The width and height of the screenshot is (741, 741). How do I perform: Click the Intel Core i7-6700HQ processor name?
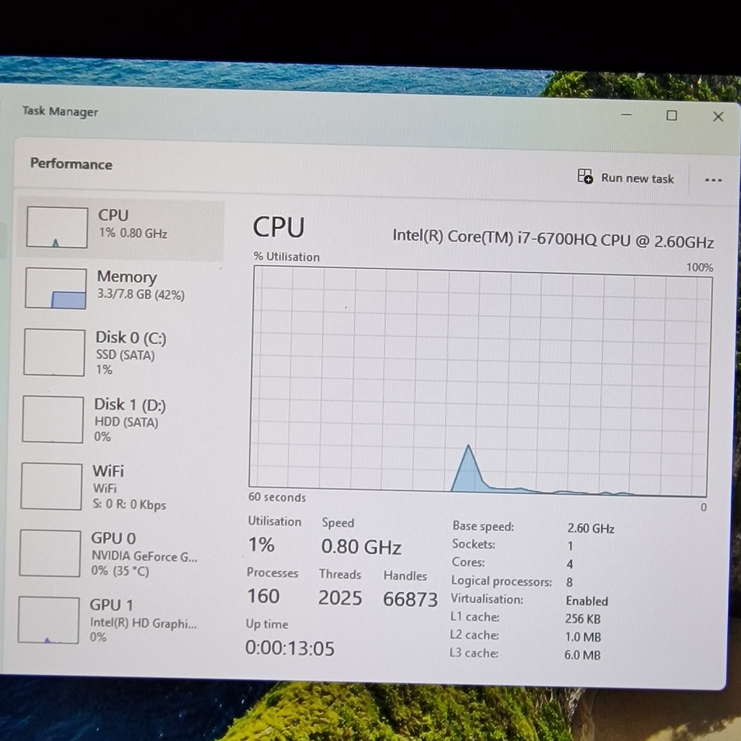pyautogui.click(x=553, y=239)
